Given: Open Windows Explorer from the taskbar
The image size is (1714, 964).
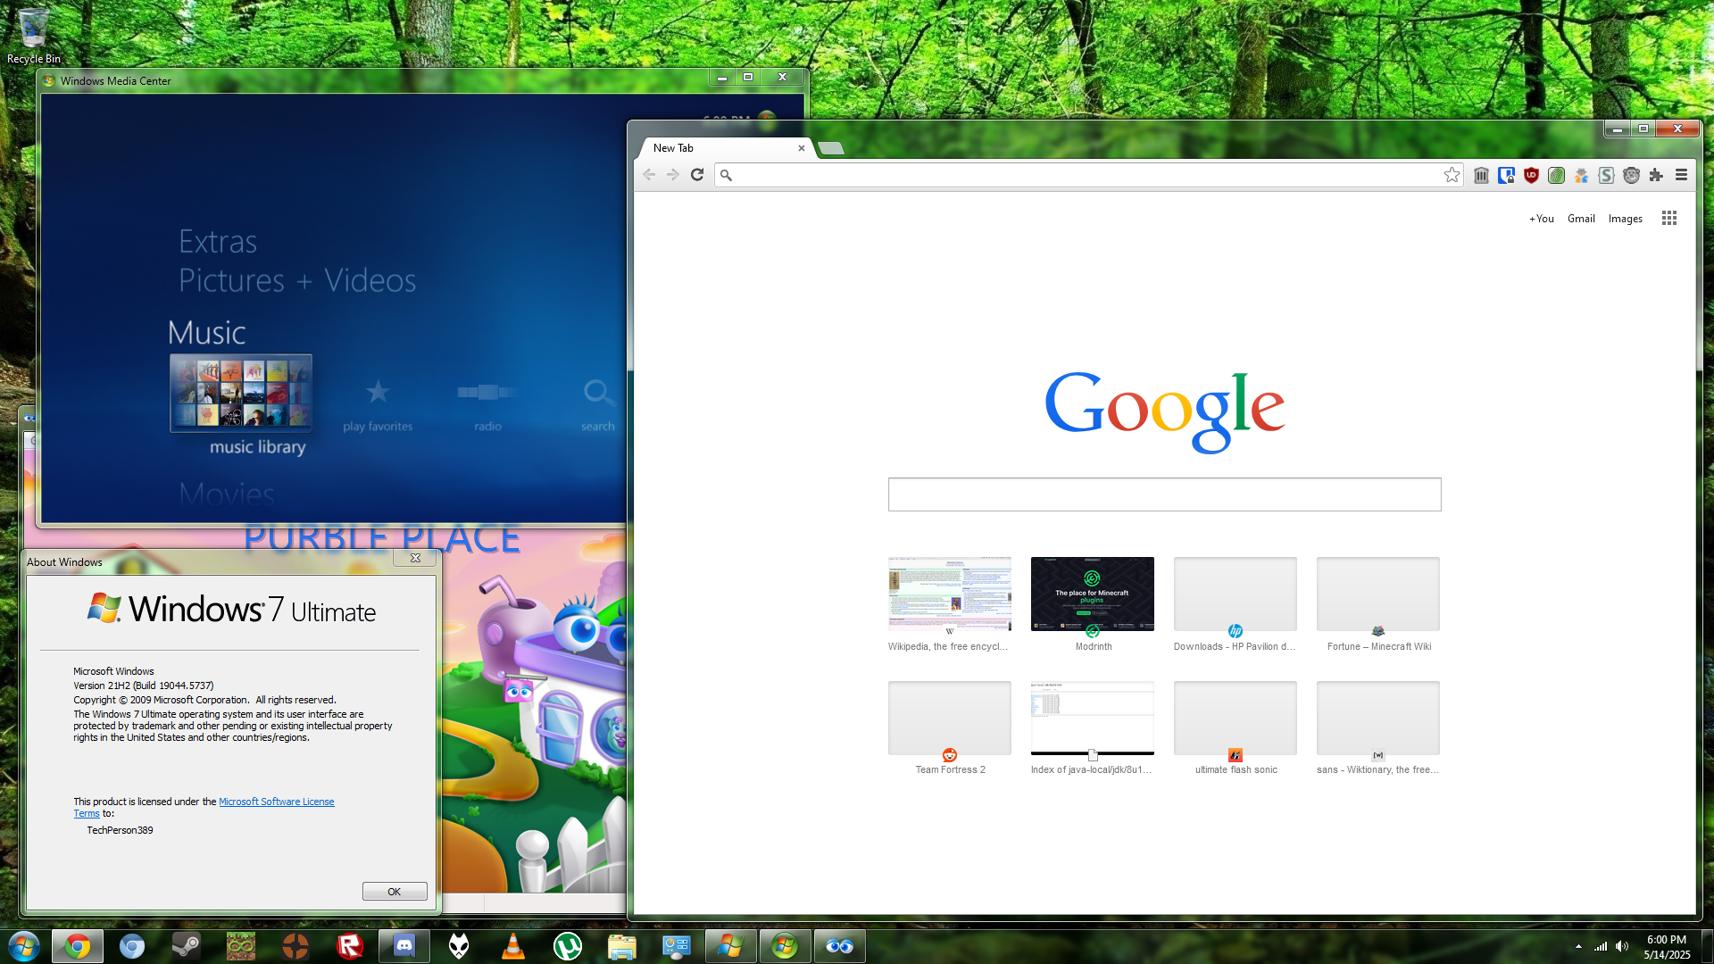Looking at the screenshot, I should [x=622, y=946].
